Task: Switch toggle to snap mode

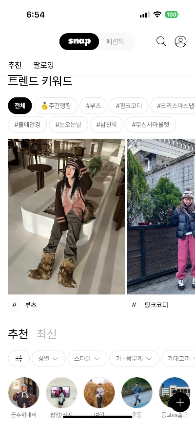Action: (x=79, y=42)
